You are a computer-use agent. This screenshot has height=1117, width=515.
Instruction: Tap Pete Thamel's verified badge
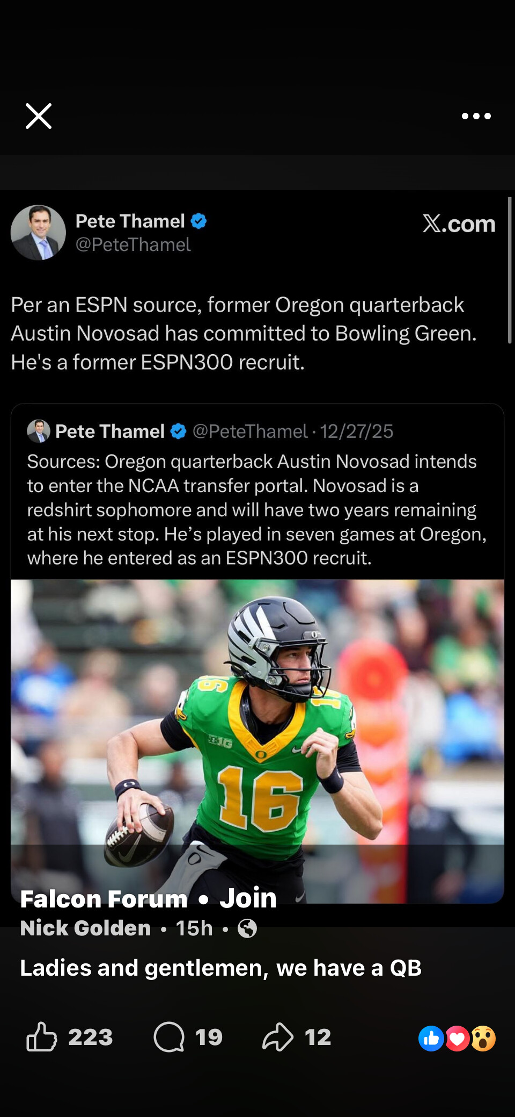[x=198, y=221]
